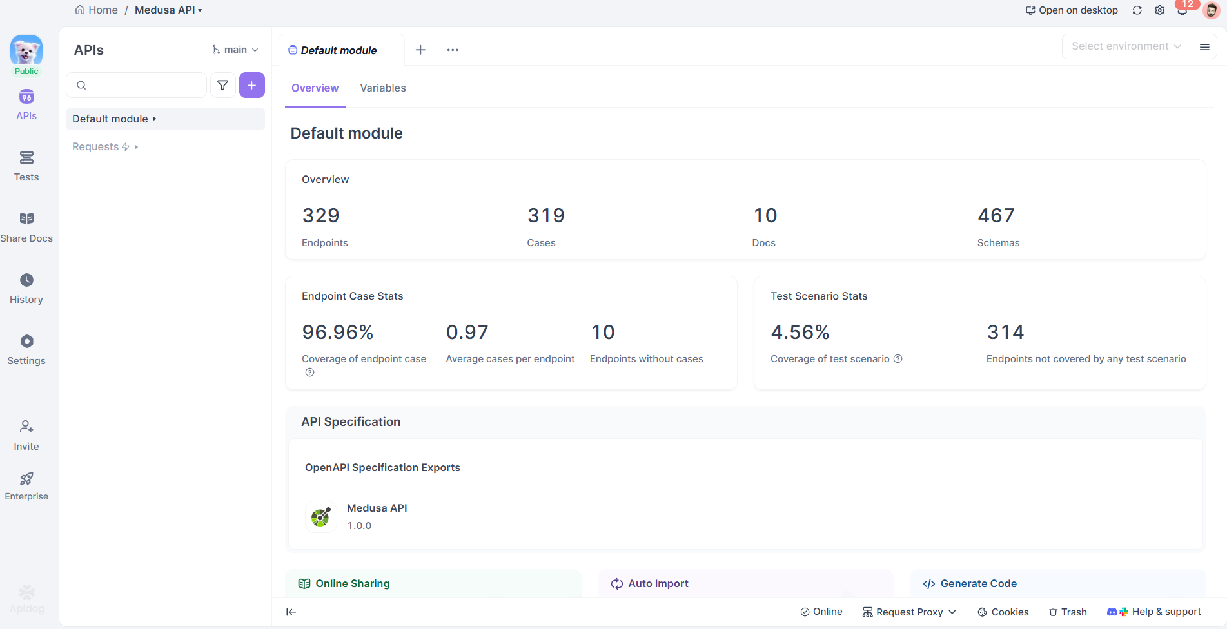Click the Online status indicator

click(821, 612)
